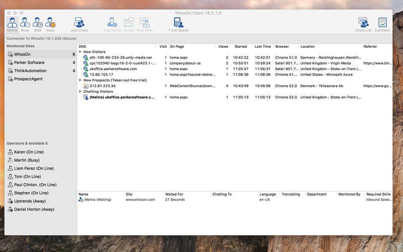Screen dimensions: 403x252
Task: Open the Just Chats view
Action: (x=79, y=25)
